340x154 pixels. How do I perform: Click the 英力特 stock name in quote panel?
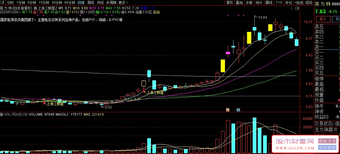(322, 4)
